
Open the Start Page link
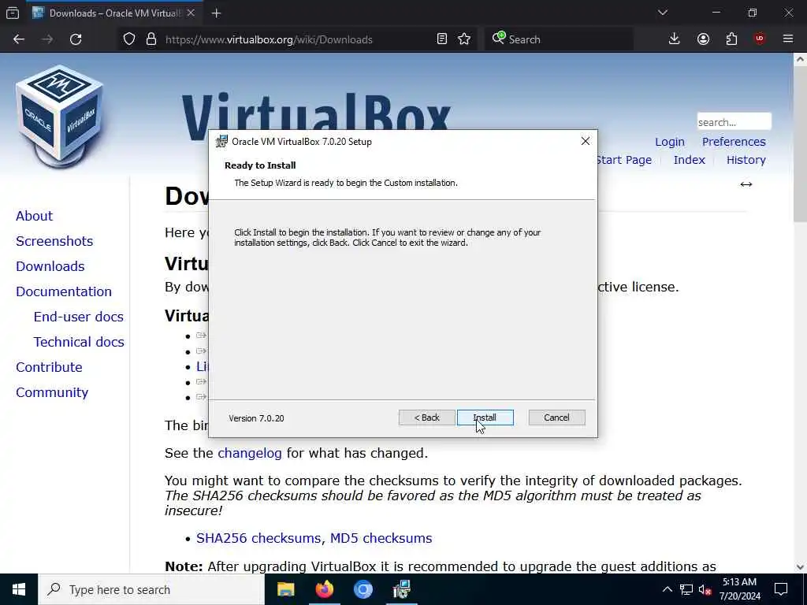pos(624,159)
